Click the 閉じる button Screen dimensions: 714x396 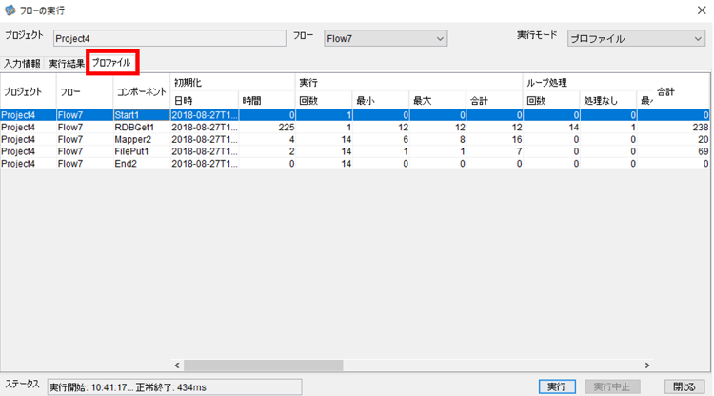click(684, 386)
